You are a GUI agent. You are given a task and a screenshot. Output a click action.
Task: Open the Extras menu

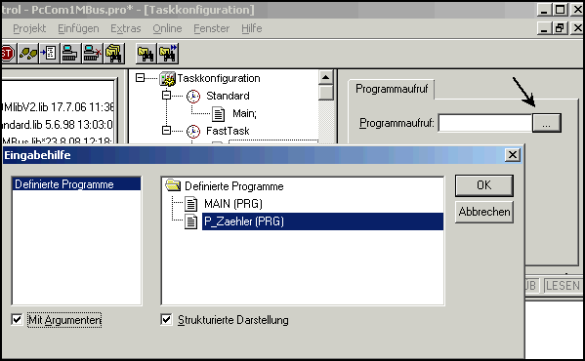pos(126,28)
